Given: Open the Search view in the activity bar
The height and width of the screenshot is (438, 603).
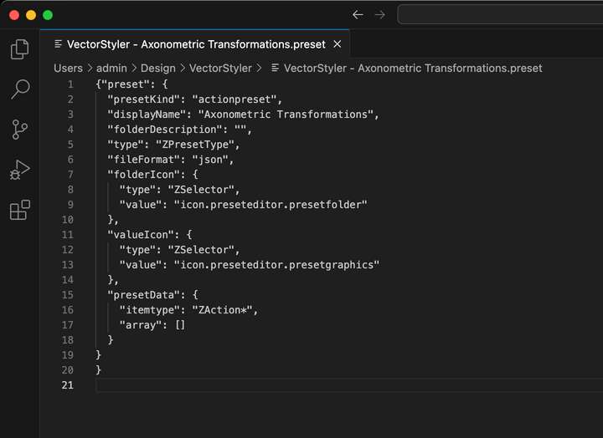Looking at the screenshot, I should pyautogui.click(x=19, y=89).
